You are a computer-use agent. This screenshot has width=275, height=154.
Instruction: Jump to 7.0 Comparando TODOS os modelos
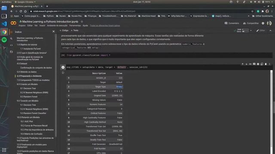(x=33, y=80)
